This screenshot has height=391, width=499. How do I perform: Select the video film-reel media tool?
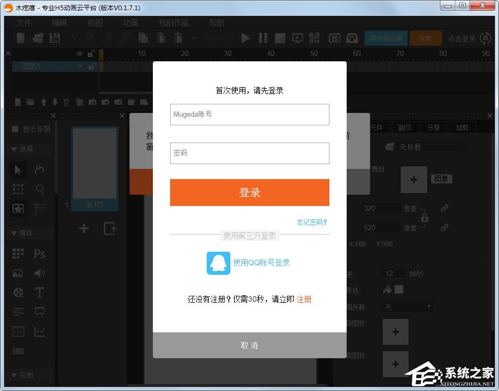pyautogui.click(x=18, y=293)
